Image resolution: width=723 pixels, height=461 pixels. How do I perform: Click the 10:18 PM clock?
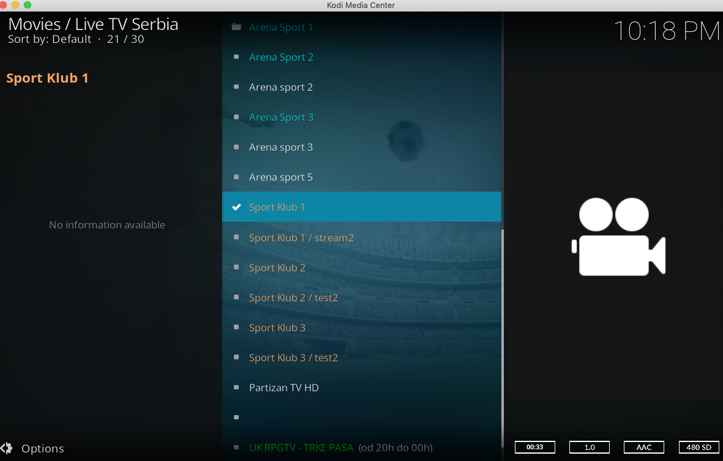tap(667, 31)
